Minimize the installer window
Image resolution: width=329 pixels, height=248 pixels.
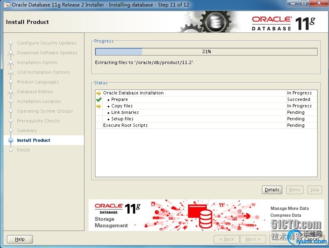(x=293, y=3)
